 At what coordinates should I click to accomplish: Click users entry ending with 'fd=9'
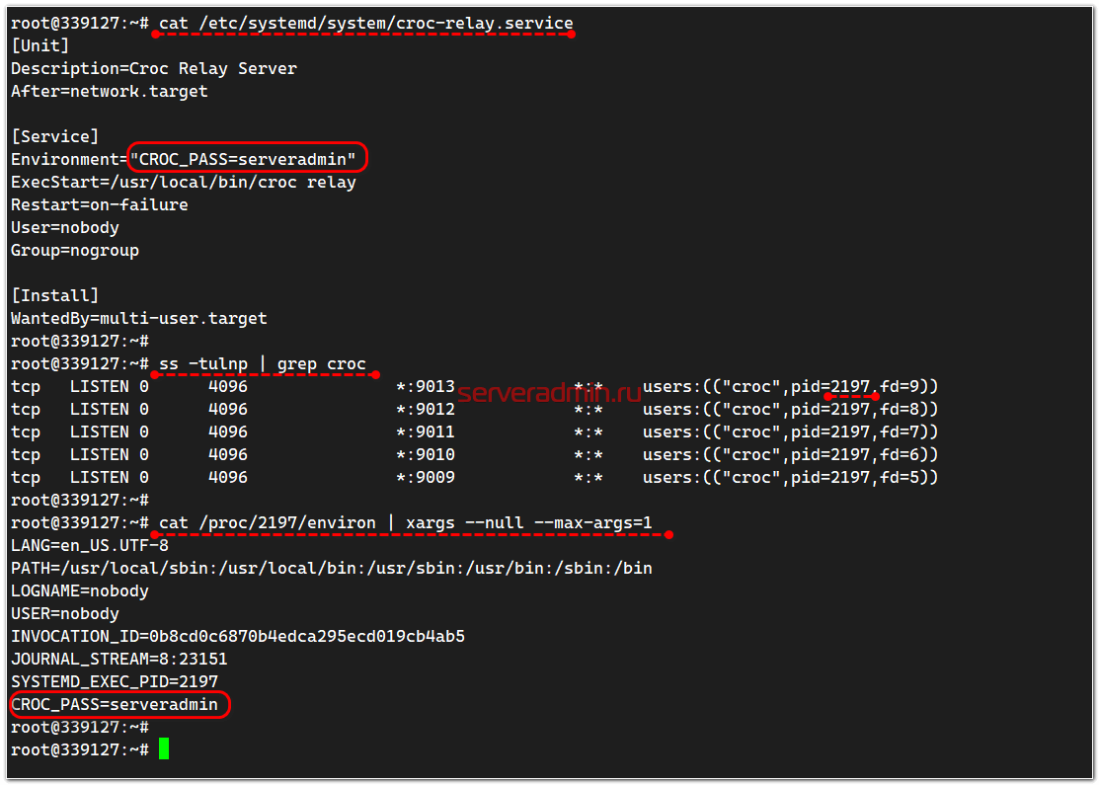coord(791,386)
